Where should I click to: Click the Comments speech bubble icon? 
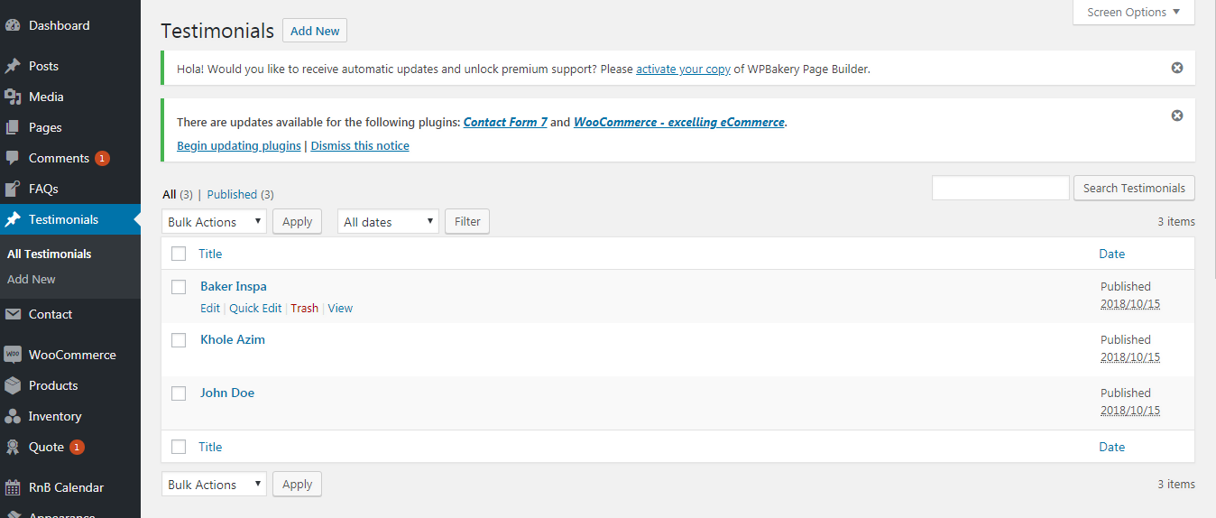(x=13, y=158)
